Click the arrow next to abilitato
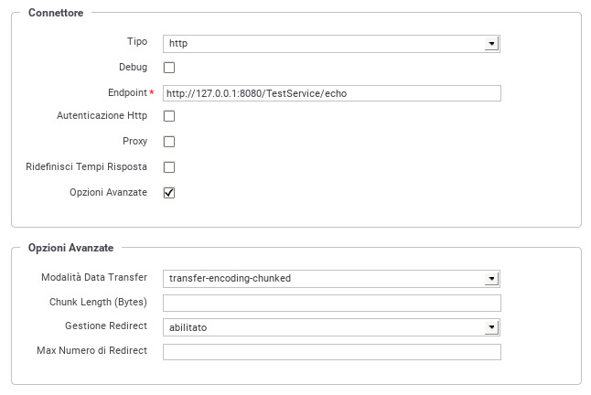The width and height of the screenshot is (591, 395). tap(491, 327)
